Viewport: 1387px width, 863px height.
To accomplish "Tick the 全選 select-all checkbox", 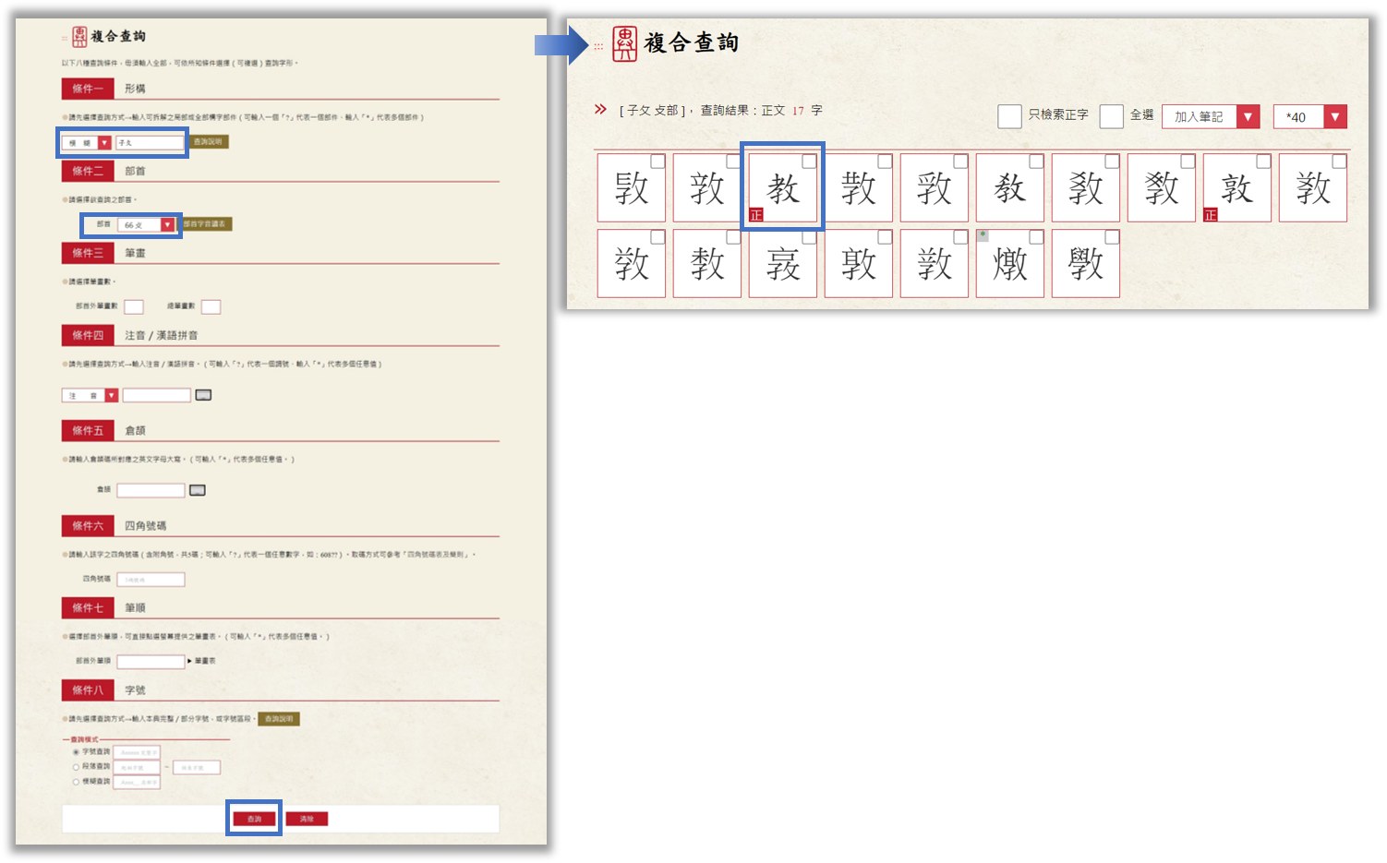I will 1112,116.
